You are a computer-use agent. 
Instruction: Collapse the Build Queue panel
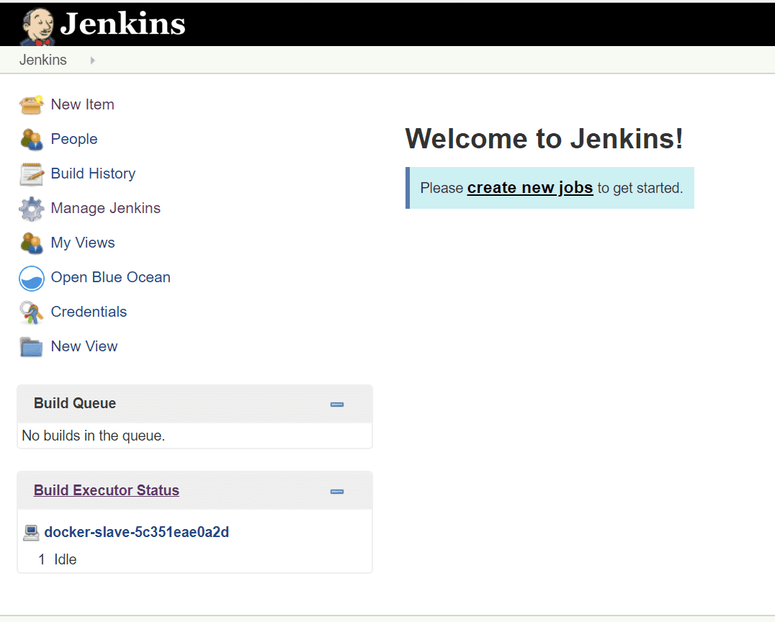pos(336,405)
